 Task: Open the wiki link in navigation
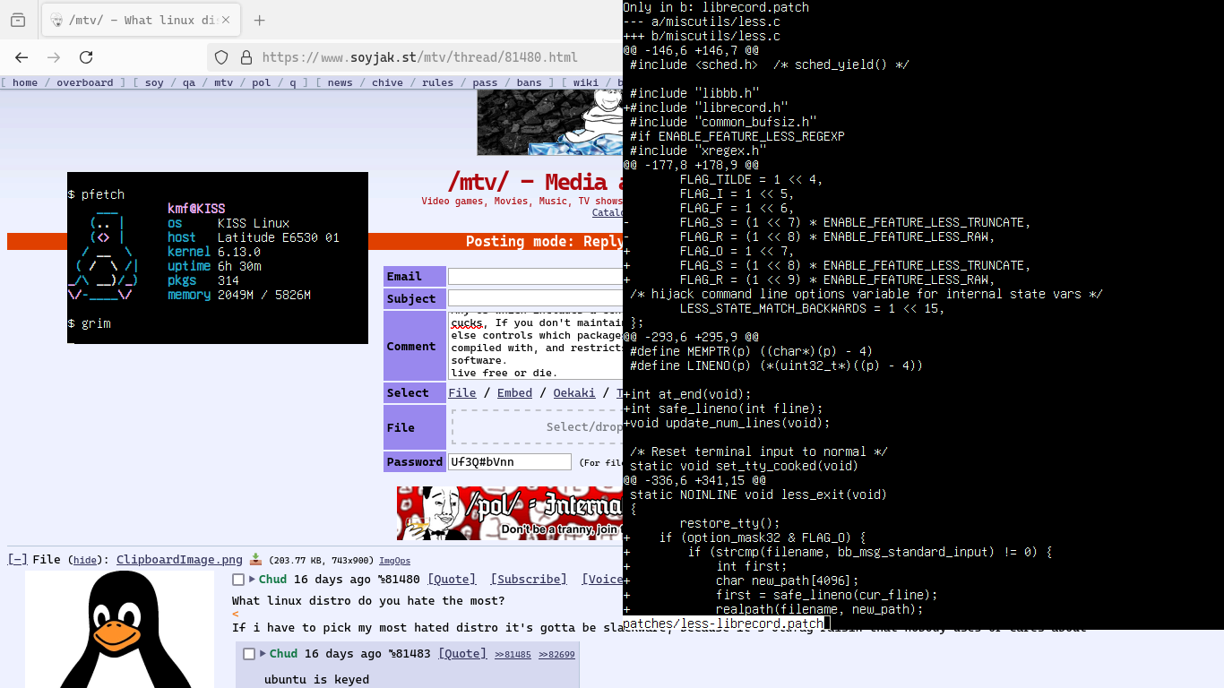coord(586,82)
